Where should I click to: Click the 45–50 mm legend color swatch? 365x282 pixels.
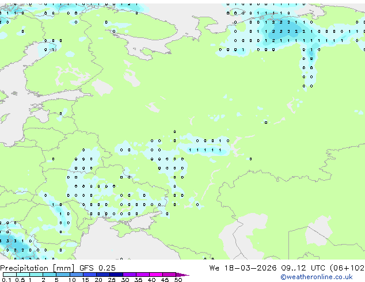[x=169, y=275]
